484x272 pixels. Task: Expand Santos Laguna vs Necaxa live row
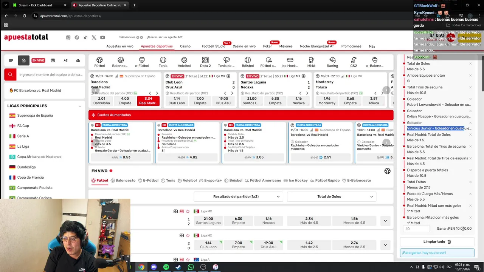(385, 221)
